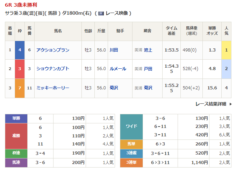Open horse ショウナンカブト profile
Image resolution: width=236 pixels, height=170 pixels.
coord(53,69)
